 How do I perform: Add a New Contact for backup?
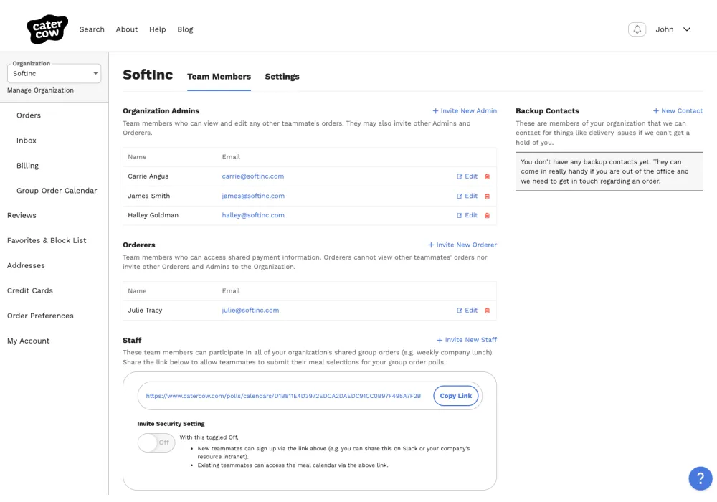pyautogui.click(x=678, y=111)
